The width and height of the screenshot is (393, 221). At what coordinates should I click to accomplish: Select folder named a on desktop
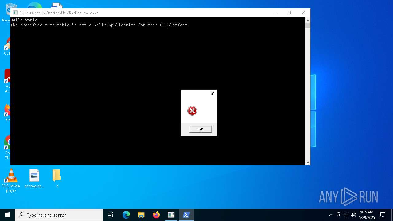point(57,178)
